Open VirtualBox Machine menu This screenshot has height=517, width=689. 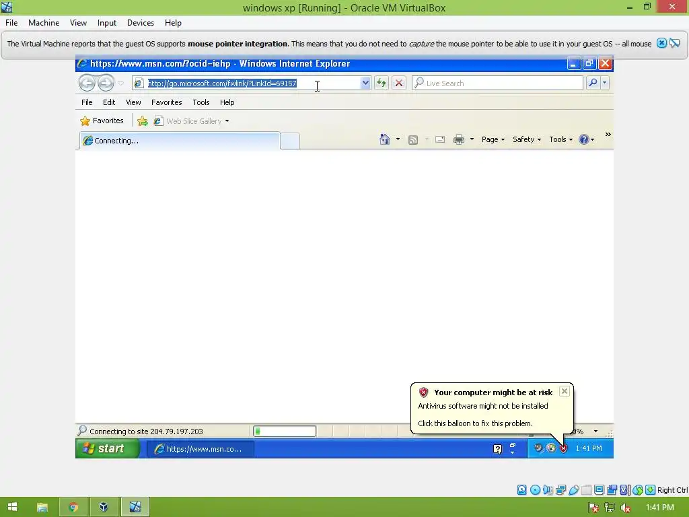pyautogui.click(x=44, y=23)
